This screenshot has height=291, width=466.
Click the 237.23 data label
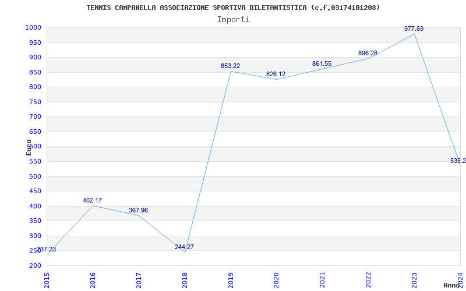(x=47, y=250)
